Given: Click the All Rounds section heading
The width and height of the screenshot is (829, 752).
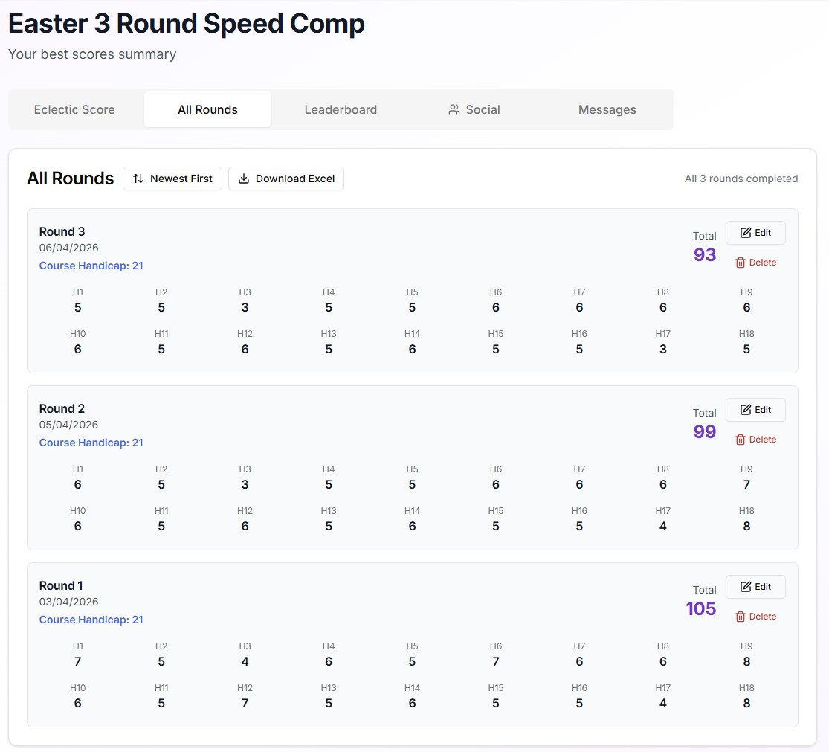Looking at the screenshot, I should click(x=71, y=179).
